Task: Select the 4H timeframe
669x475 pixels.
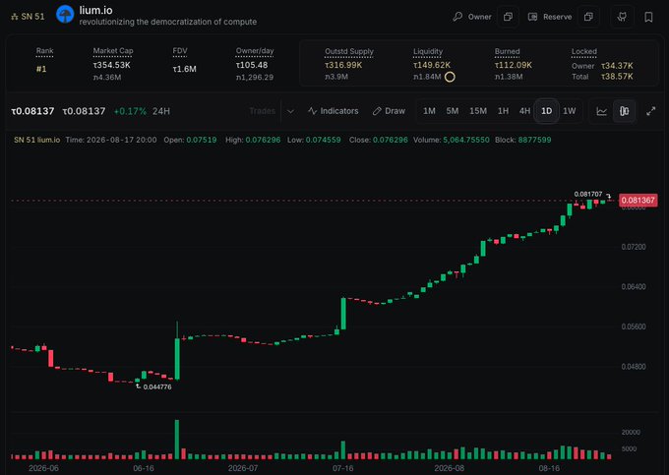Action: [x=524, y=111]
